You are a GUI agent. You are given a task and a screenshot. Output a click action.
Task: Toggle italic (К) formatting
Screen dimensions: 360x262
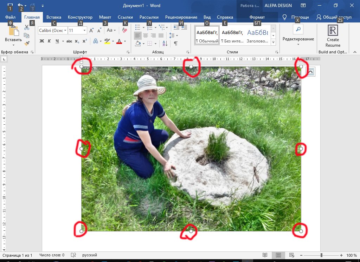(x=49, y=41)
